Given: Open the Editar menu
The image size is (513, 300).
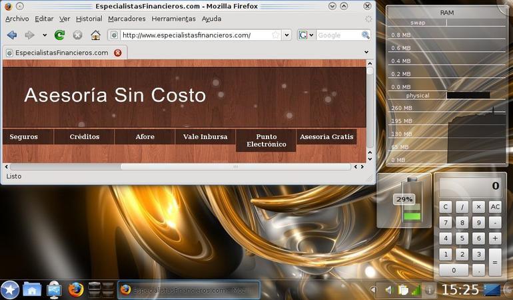Looking at the screenshot, I should [x=44, y=19].
